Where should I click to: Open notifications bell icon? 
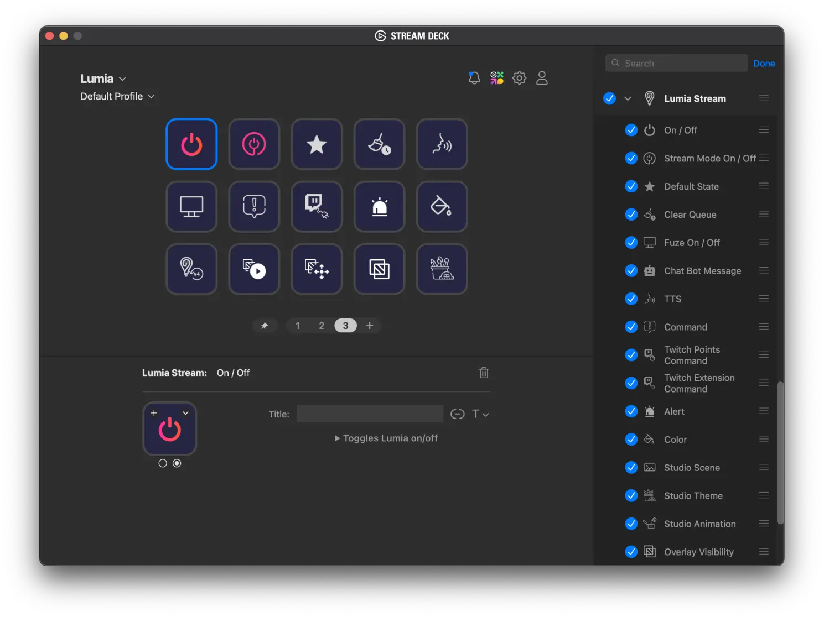[474, 78]
